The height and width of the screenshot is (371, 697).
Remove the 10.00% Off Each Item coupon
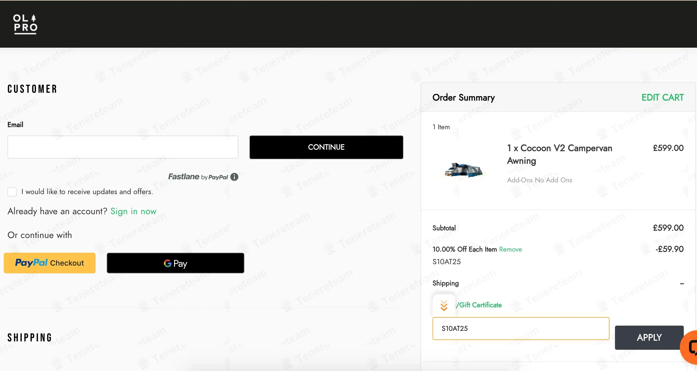510,249
